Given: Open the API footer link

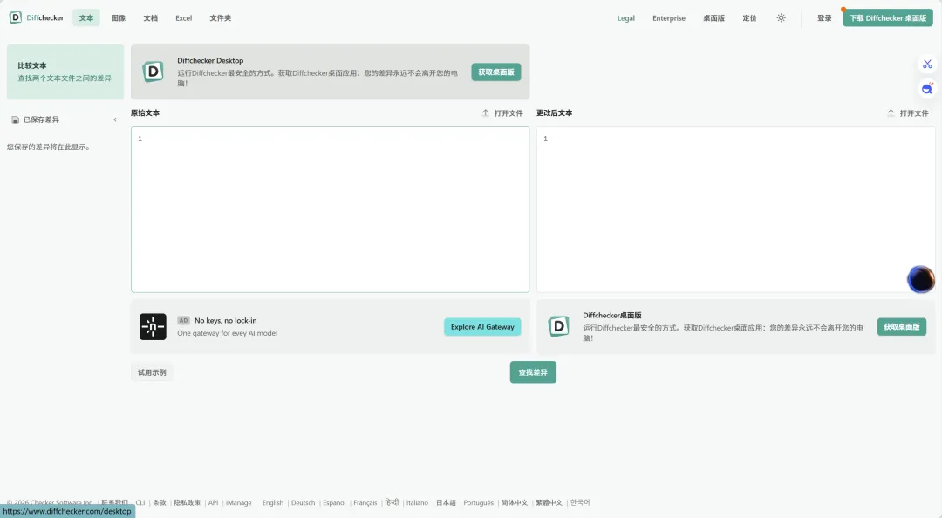Looking at the screenshot, I should tap(213, 503).
